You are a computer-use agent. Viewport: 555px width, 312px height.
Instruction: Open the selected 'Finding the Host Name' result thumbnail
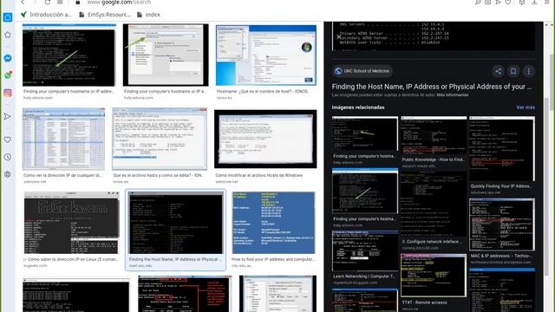click(175, 223)
